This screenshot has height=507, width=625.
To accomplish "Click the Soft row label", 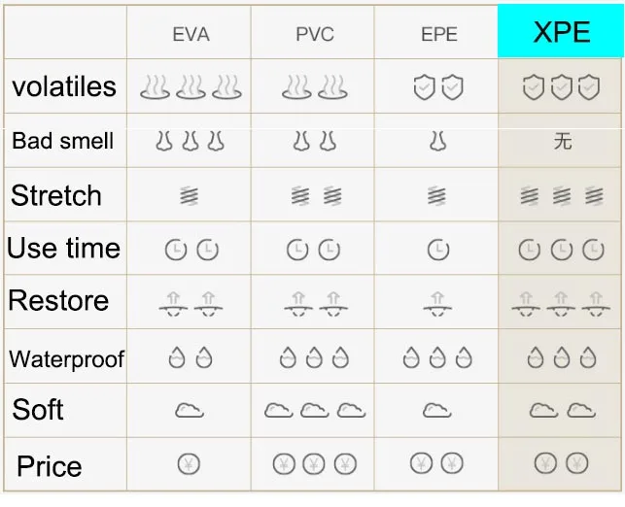I will point(38,410).
